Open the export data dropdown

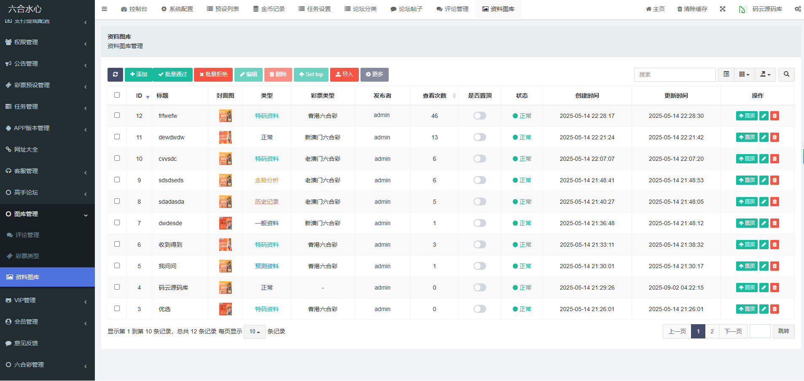(x=765, y=75)
